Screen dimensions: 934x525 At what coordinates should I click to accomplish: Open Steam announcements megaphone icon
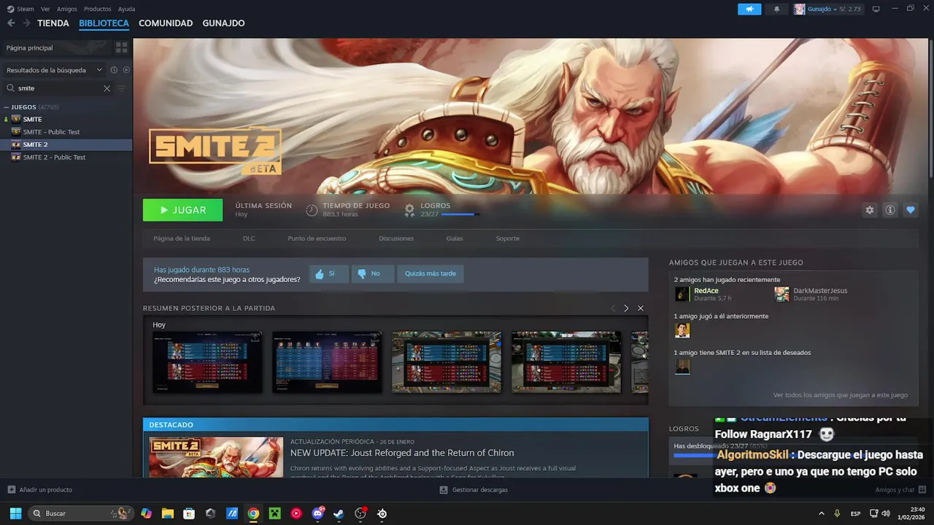pos(749,9)
